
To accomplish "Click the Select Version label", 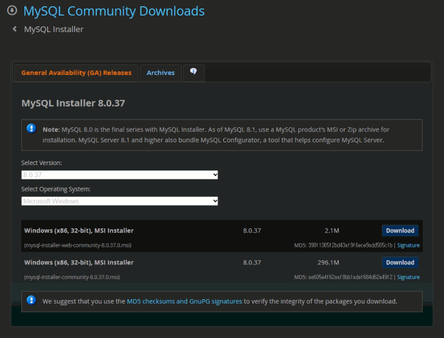I will (41, 163).
